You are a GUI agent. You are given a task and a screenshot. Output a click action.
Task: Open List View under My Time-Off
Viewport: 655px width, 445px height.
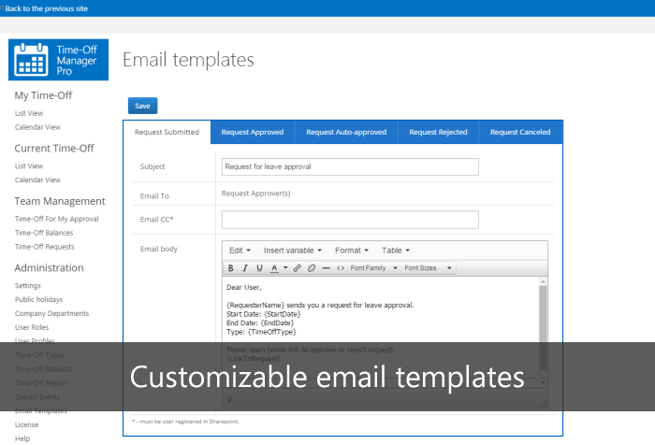(x=29, y=113)
